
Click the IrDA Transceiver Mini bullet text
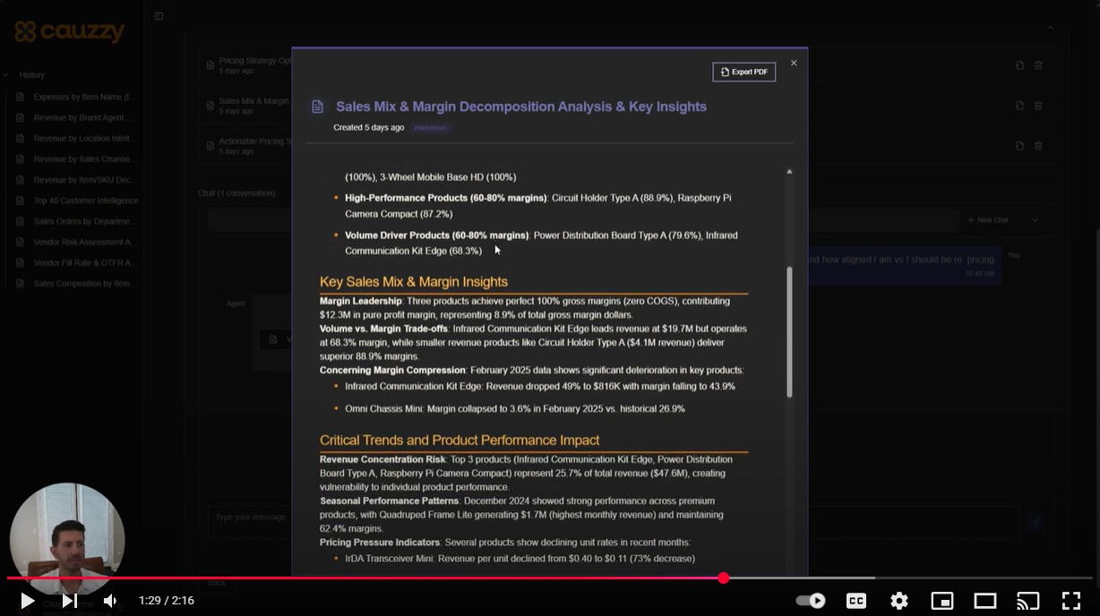(520, 559)
